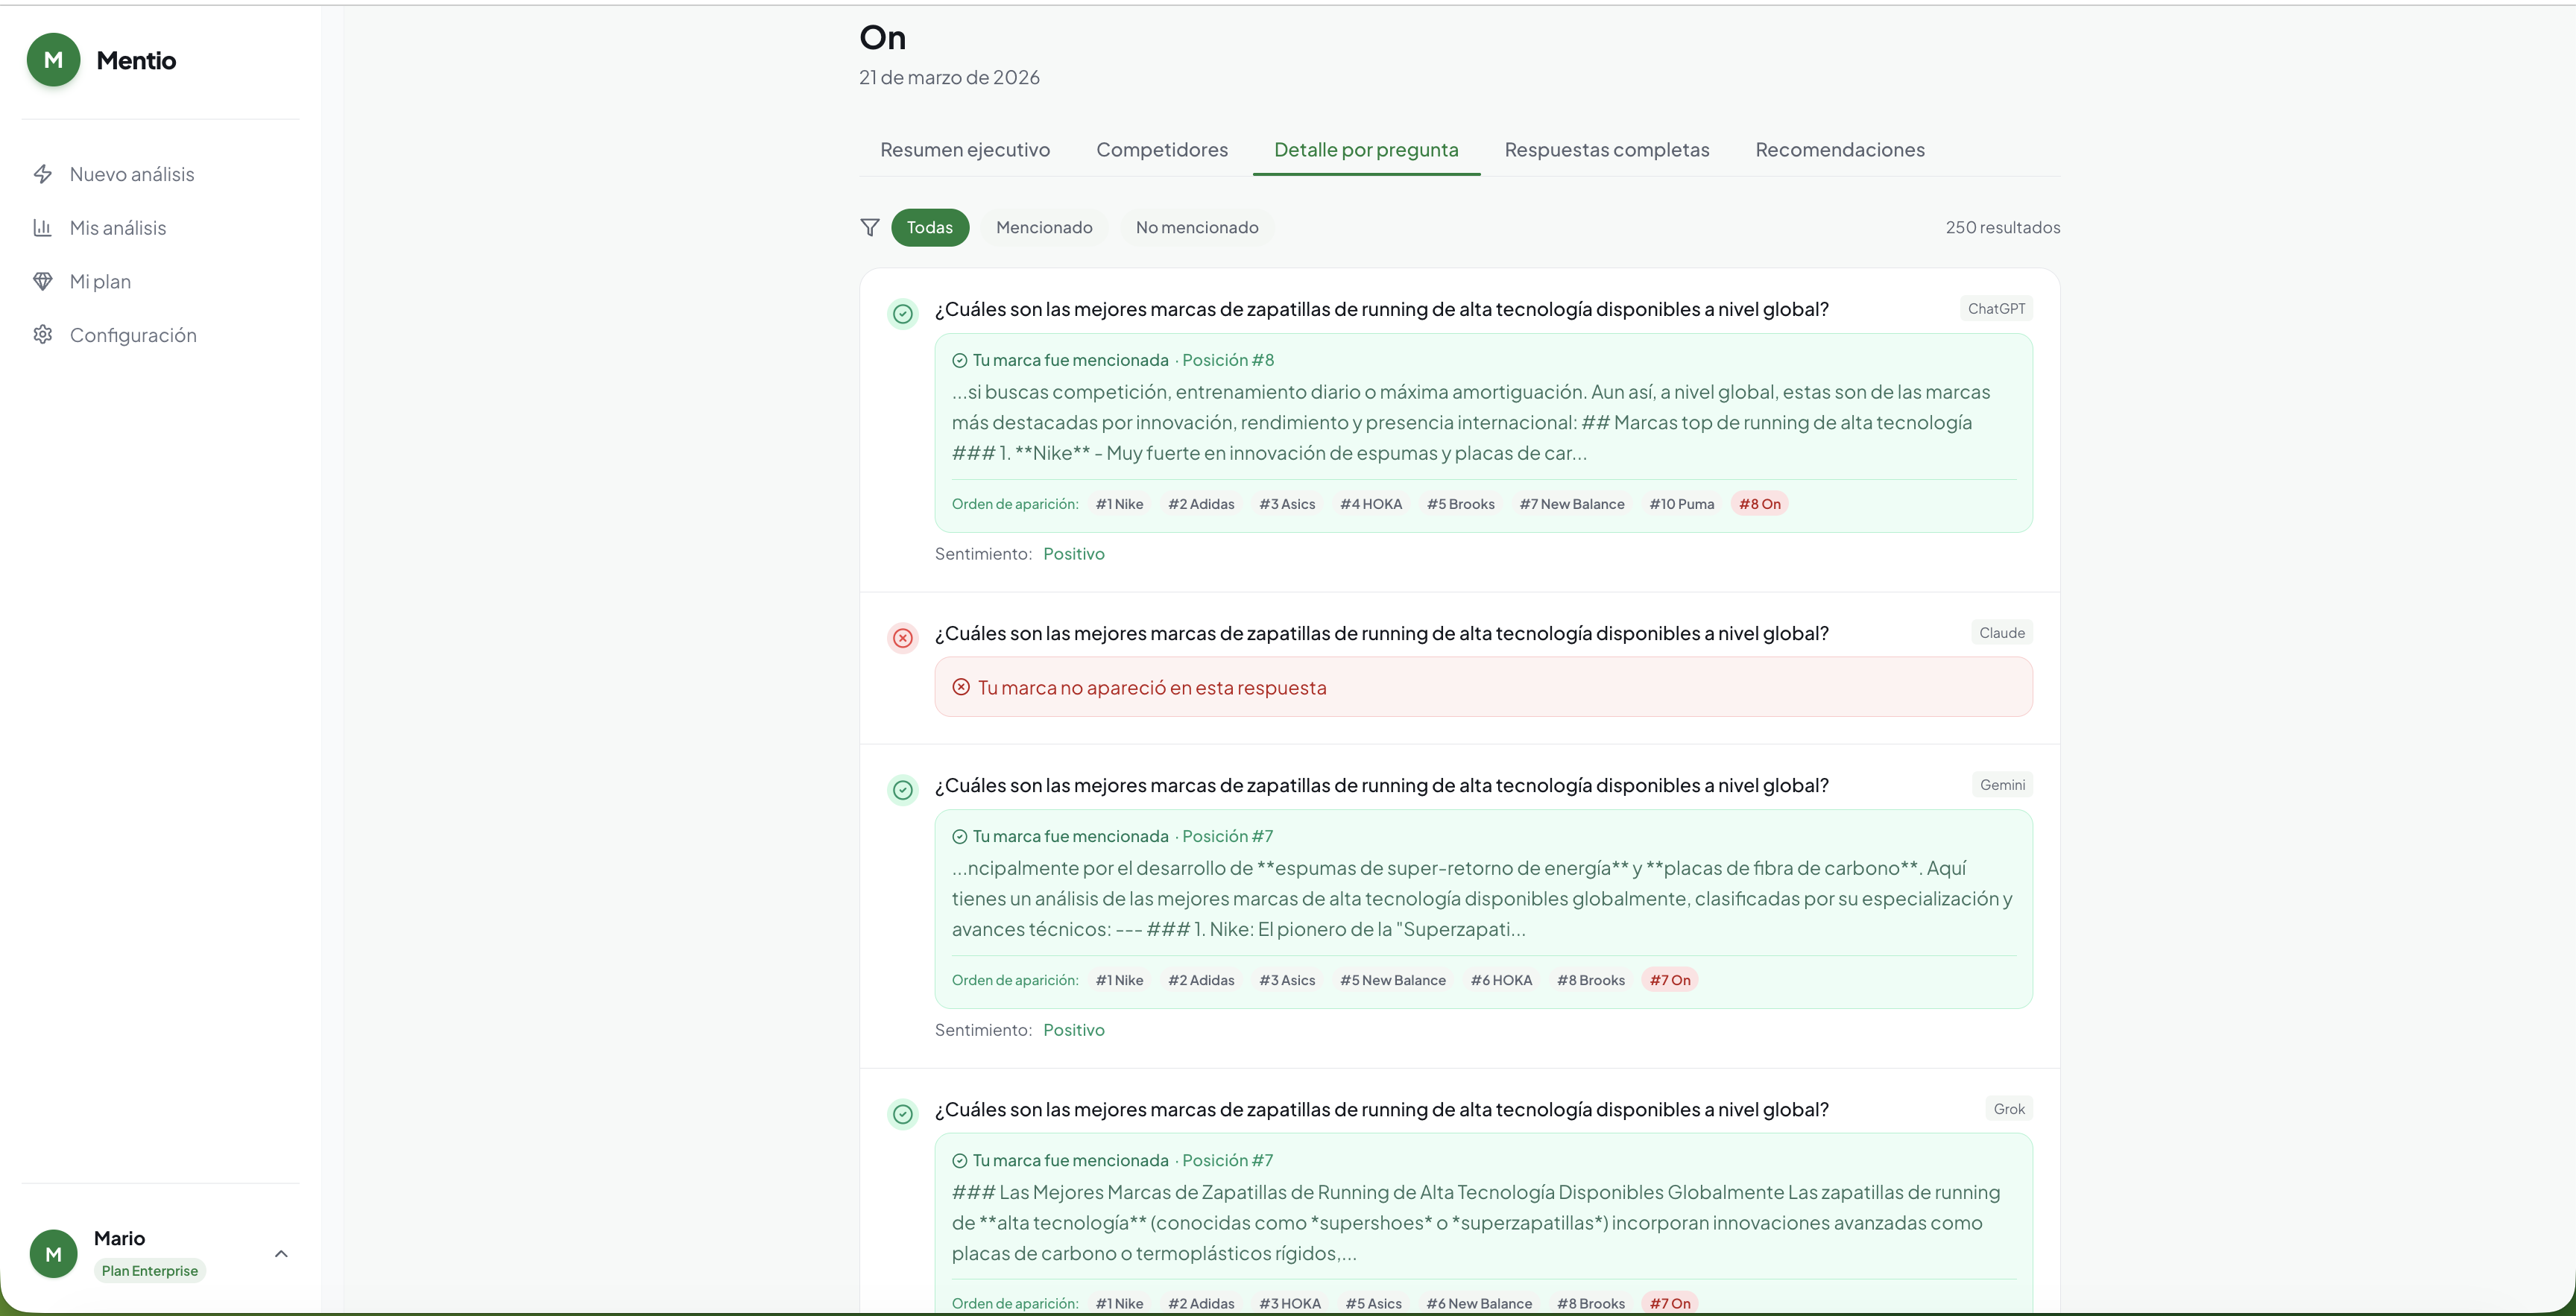Expand the Mario account menu chevron
The height and width of the screenshot is (1316, 2576).
click(281, 1254)
